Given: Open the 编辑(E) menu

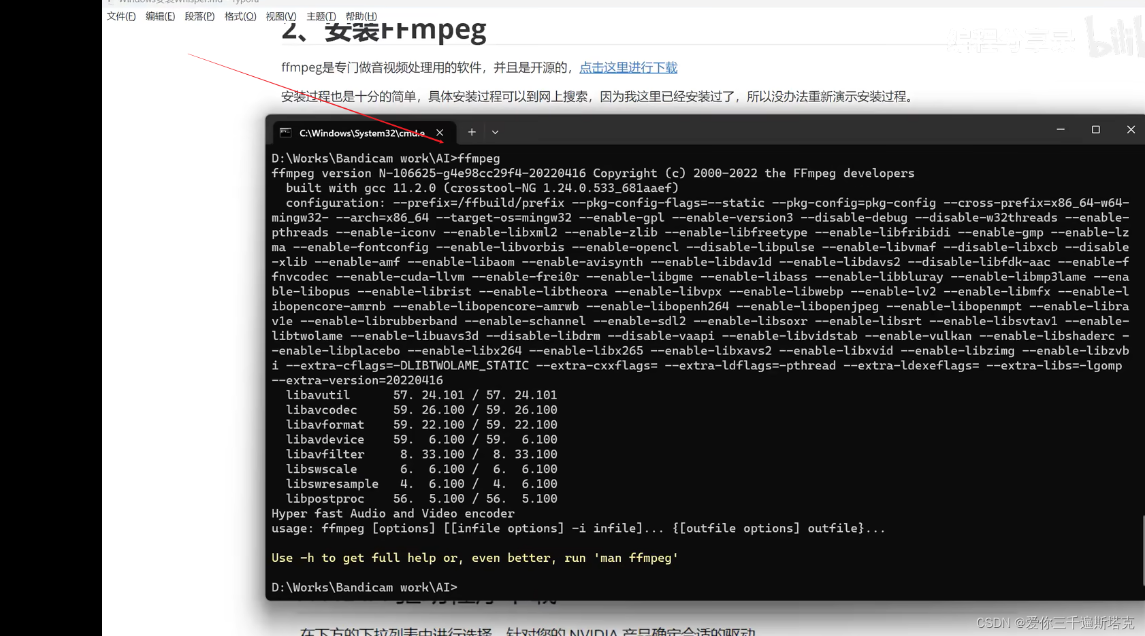Looking at the screenshot, I should 161,16.
